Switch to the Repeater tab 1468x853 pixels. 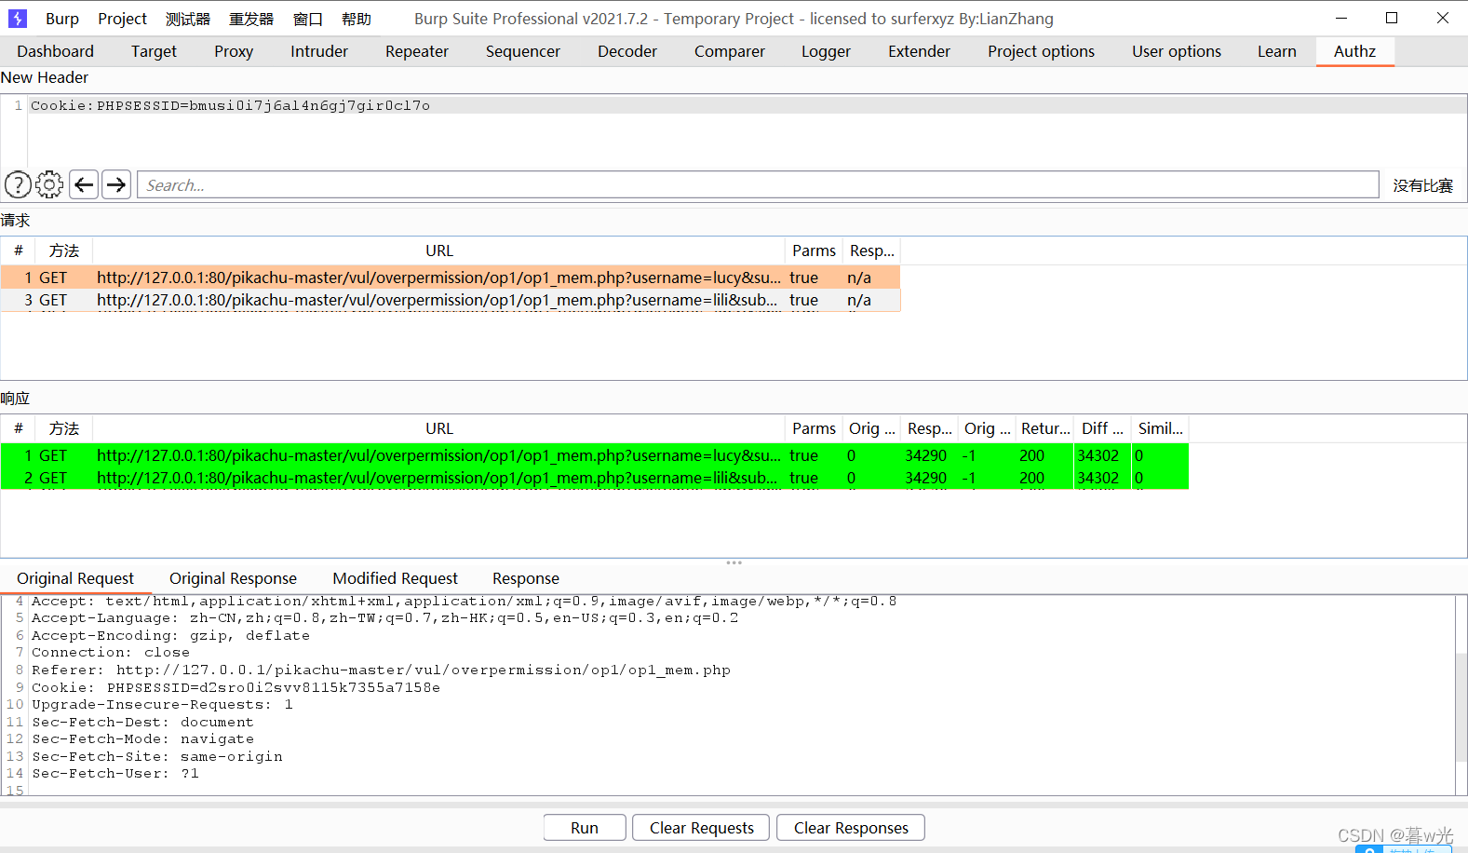pyautogui.click(x=417, y=51)
